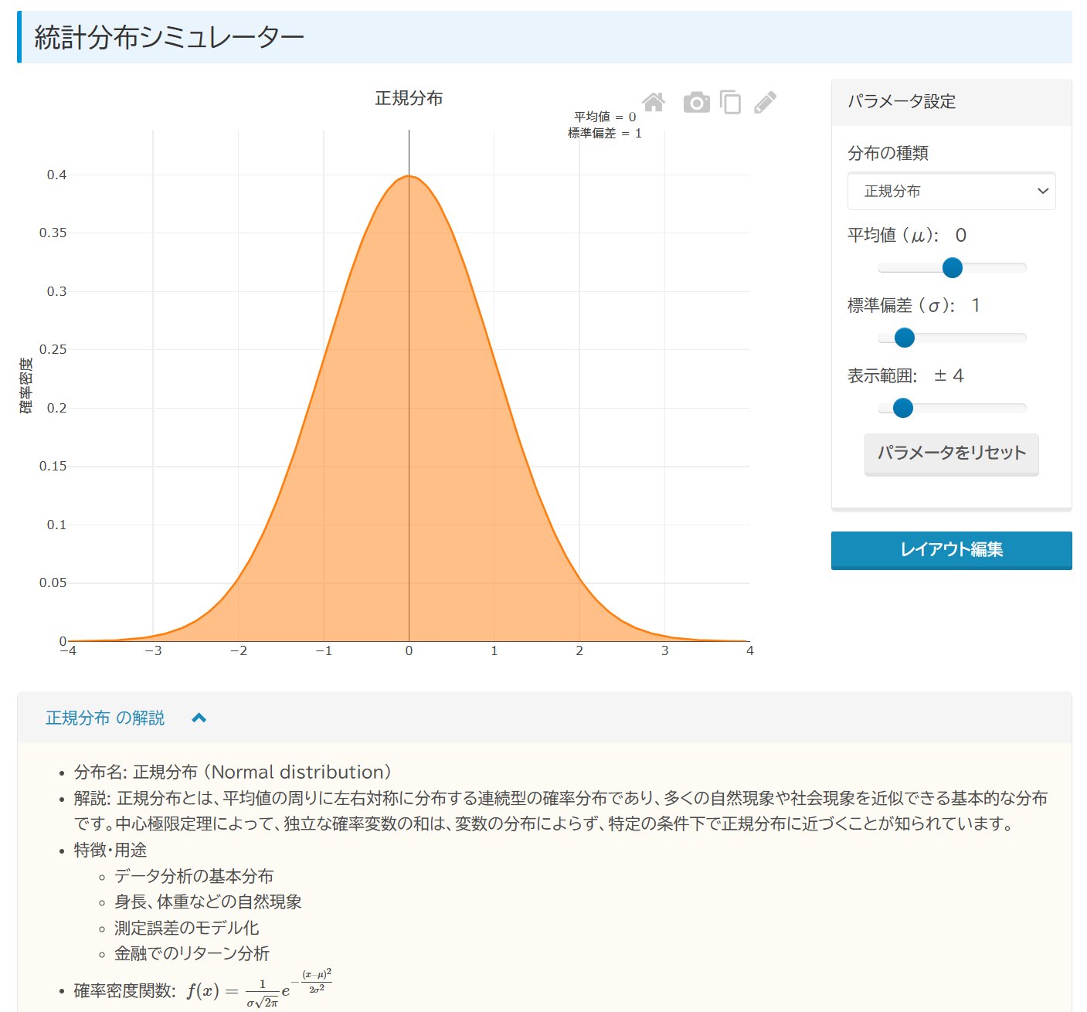Click the pencil edit icon above chart
This screenshot has width=1087, height=1012.
(765, 102)
